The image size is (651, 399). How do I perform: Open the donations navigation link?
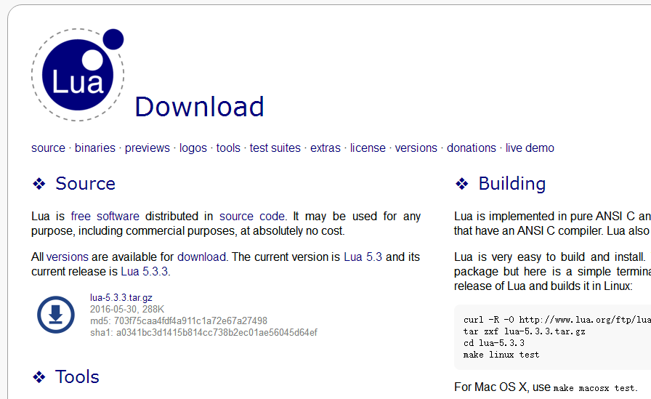(472, 148)
